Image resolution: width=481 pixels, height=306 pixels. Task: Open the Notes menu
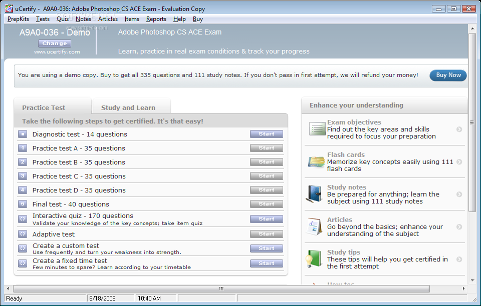pyautogui.click(x=84, y=19)
